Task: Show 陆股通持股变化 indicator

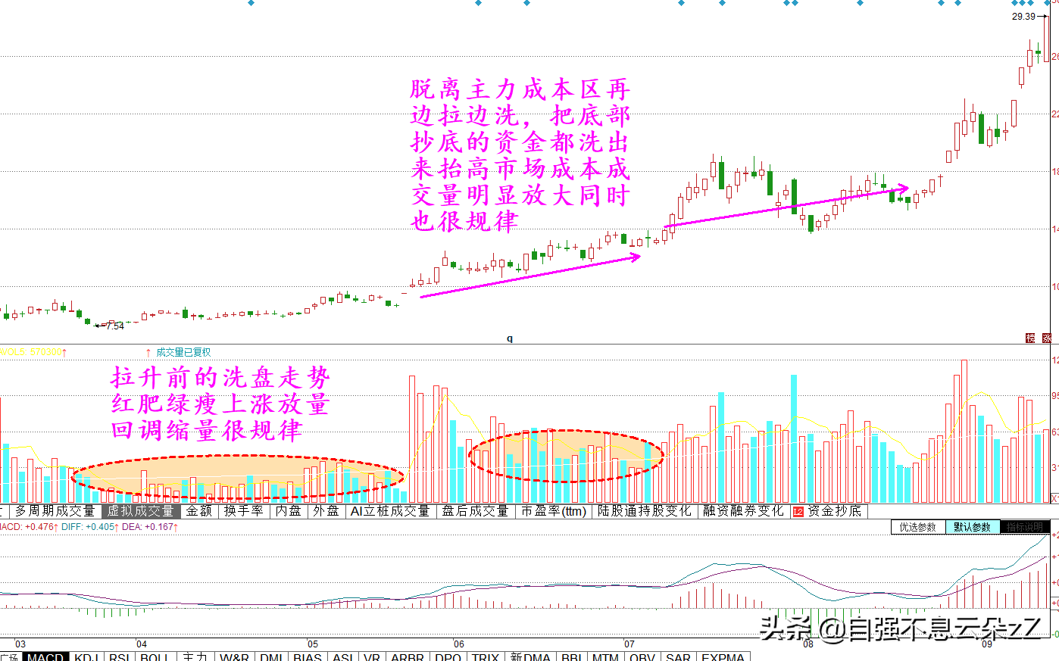Action: point(645,511)
